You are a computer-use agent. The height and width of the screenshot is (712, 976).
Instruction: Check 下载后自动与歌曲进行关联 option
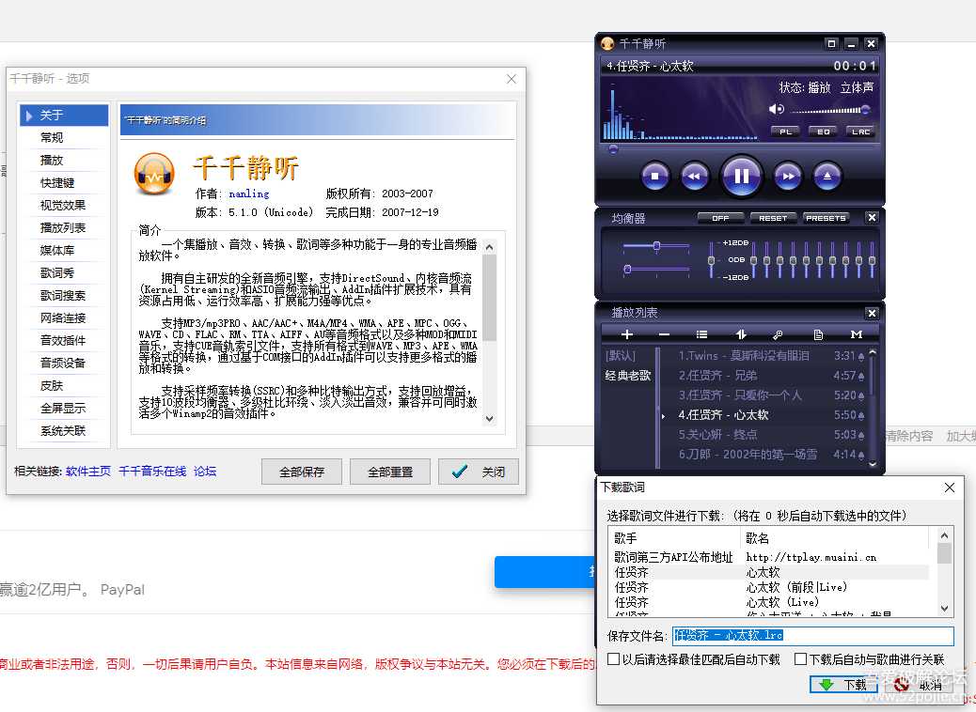point(800,659)
